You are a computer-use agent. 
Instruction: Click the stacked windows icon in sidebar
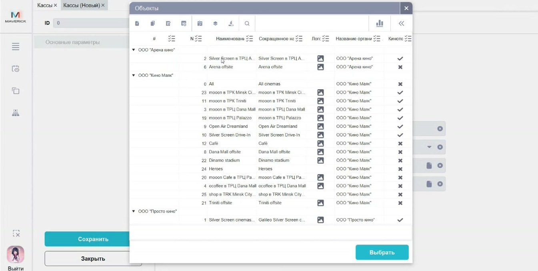pos(16,91)
